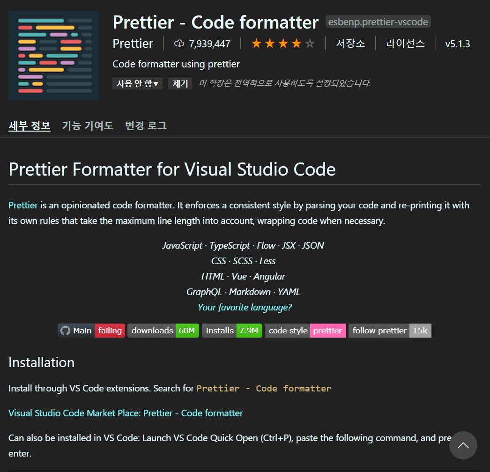Click the GitHub icon on Main badge
Image resolution: width=490 pixels, height=472 pixels.
click(x=65, y=331)
